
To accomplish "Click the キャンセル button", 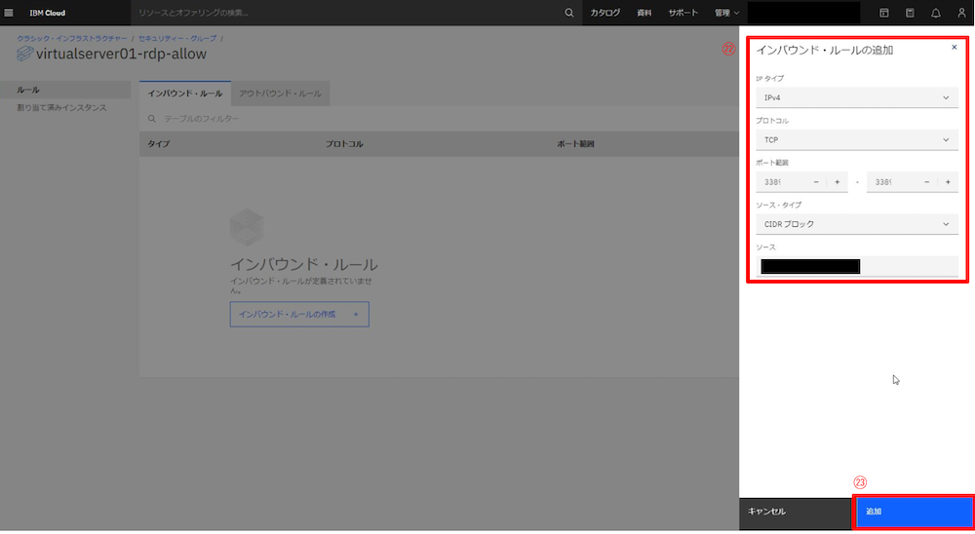I will pos(796,512).
